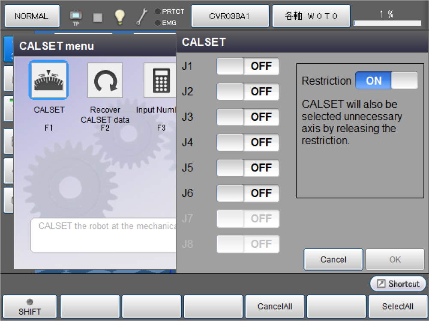Click the teach pendant TP icon

click(x=76, y=17)
